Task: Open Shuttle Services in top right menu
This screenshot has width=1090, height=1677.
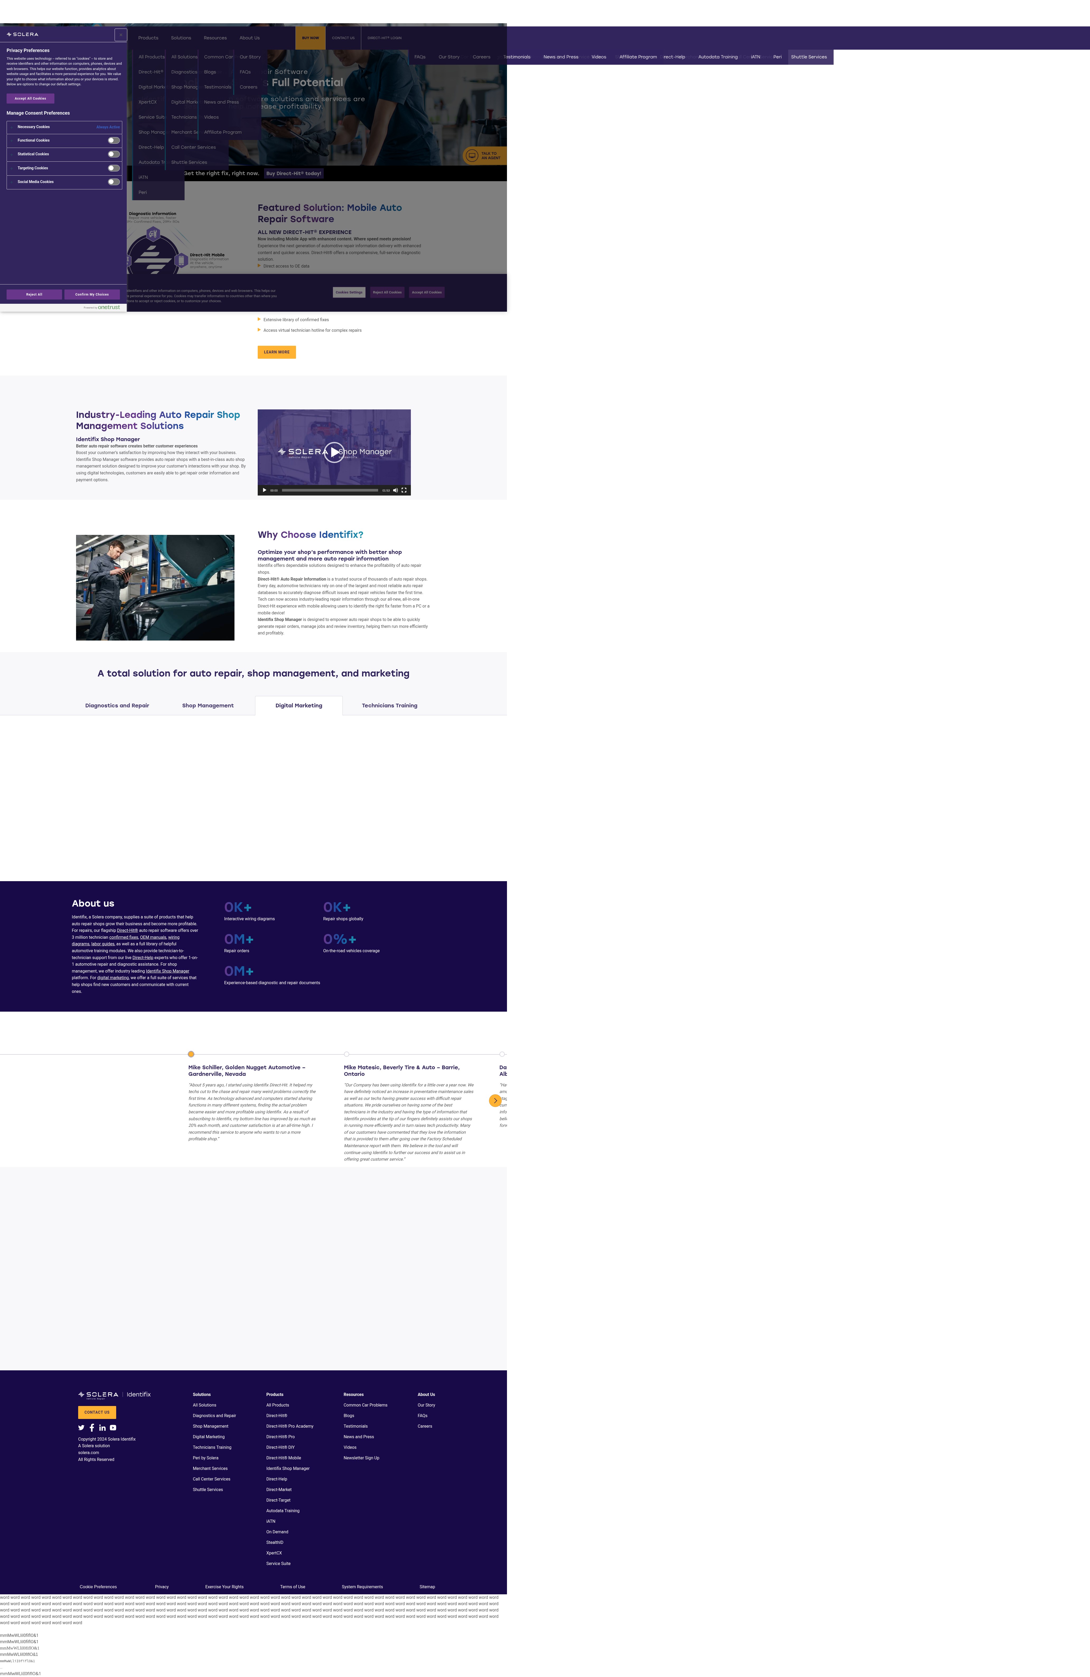Action: [809, 57]
